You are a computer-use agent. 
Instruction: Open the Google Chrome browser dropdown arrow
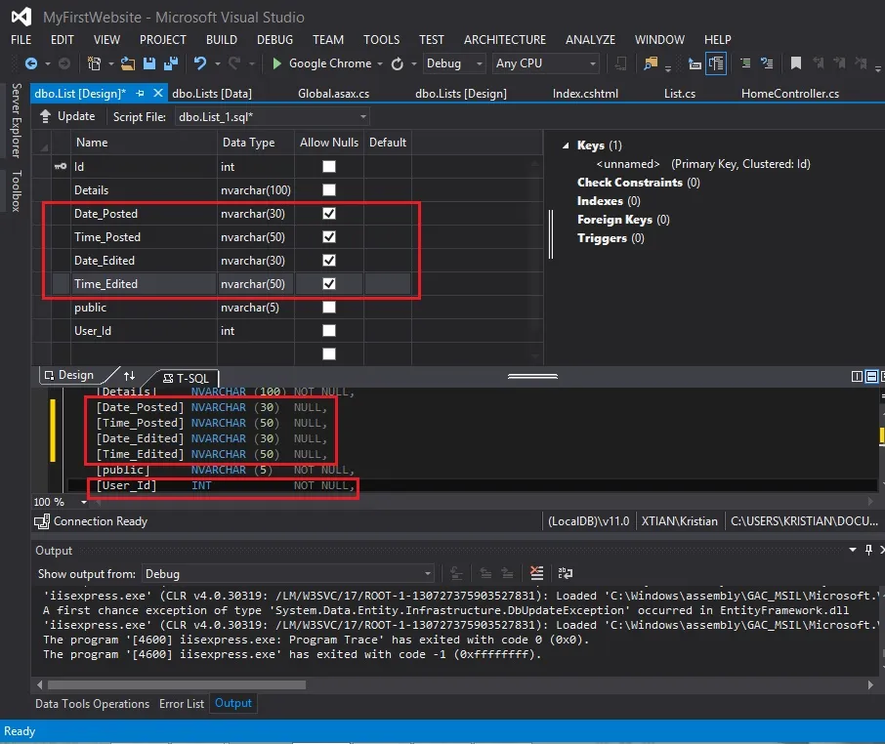(x=380, y=63)
